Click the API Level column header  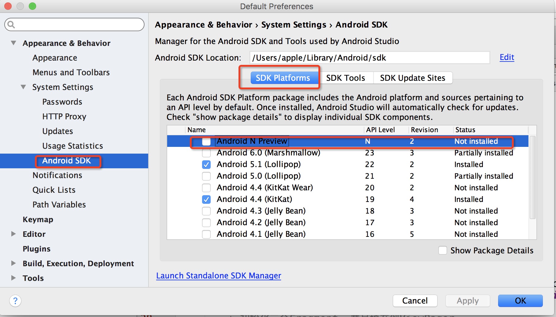(x=380, y=130)
